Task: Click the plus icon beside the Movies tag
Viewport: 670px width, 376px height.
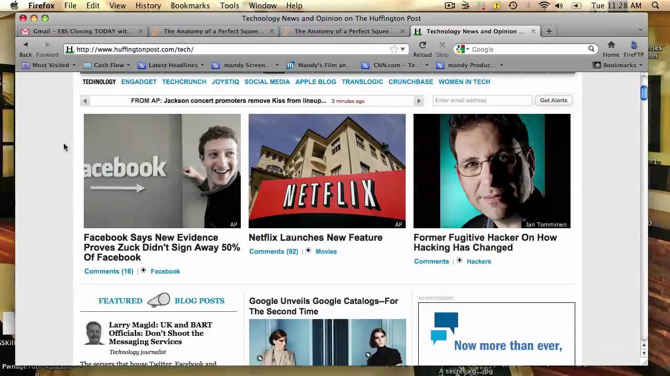Action: [x=308, y=251]
